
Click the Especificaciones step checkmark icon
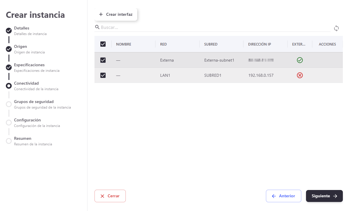[x=9, y=67]
